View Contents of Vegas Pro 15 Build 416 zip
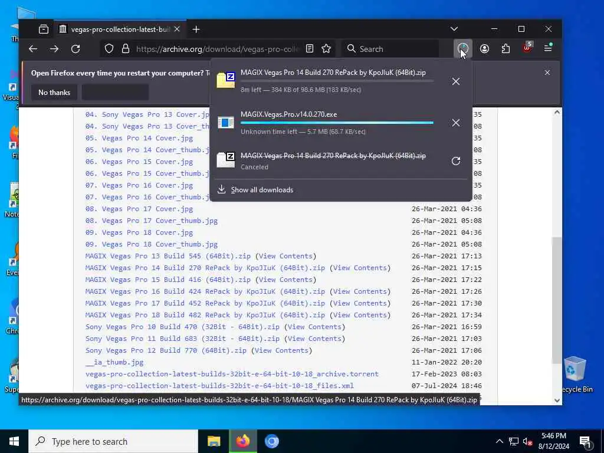Viewport: 604px width, 453px height. 285,280
